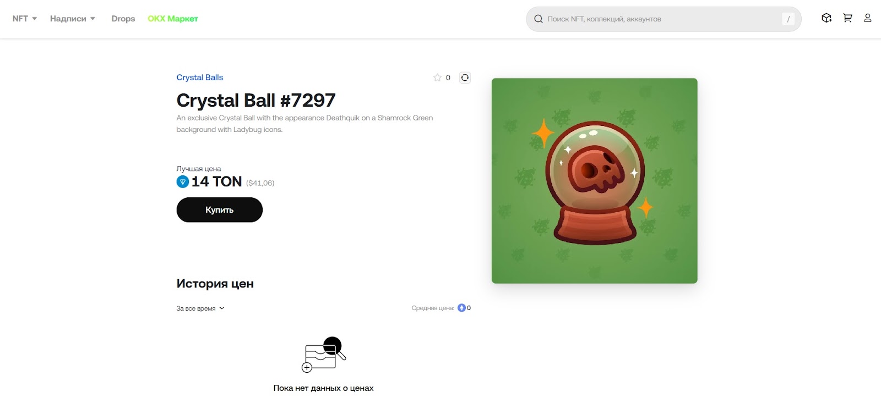Screen dimensions: 881x409
Task: Click the empty price data illustration
Action: 324,355
